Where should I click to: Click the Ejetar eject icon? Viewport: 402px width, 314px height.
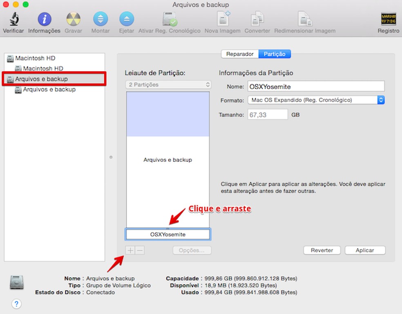click(x=127, y=19)
